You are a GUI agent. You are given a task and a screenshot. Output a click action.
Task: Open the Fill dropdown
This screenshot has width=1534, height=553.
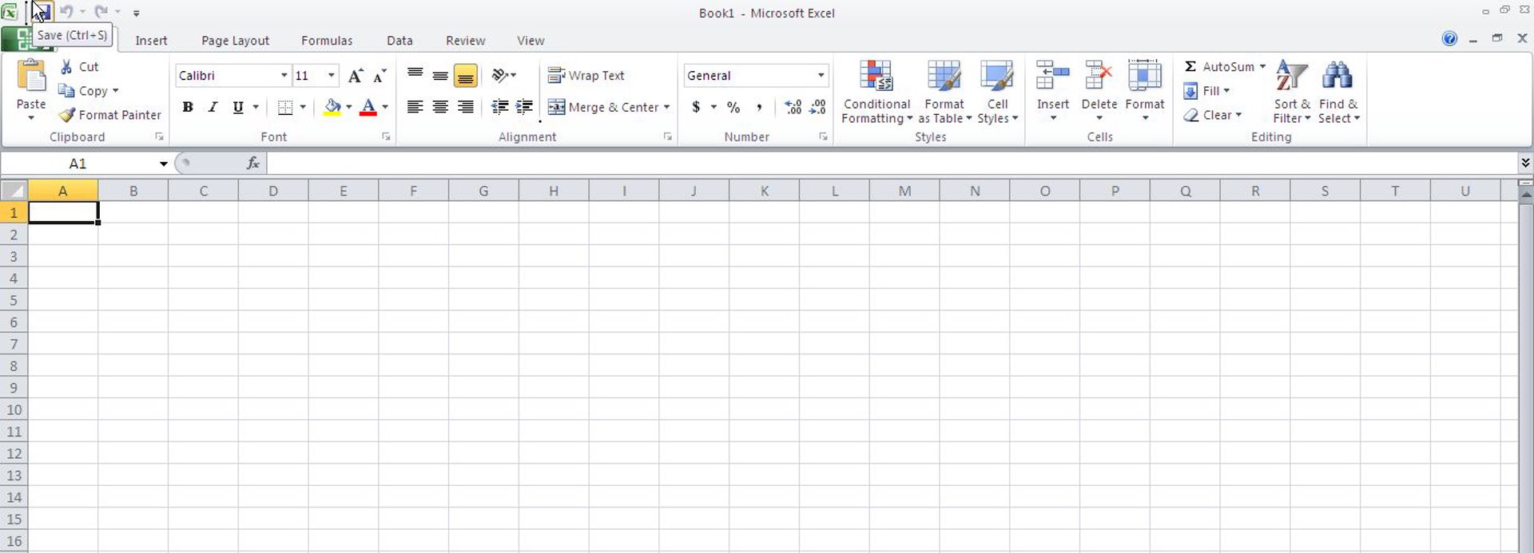pos(1206,91)
